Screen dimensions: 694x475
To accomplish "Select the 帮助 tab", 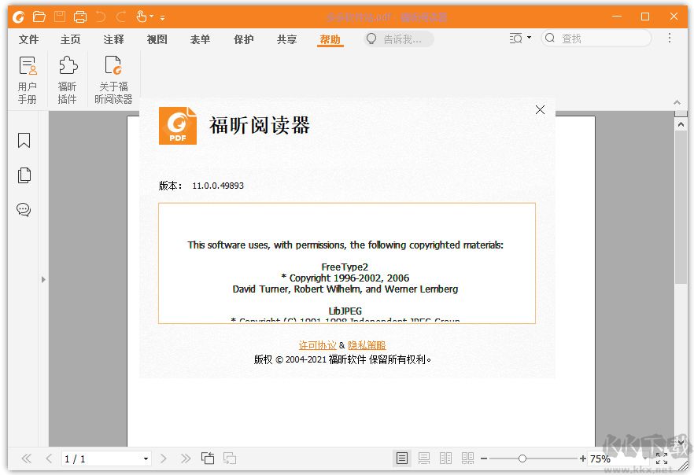I will tap(330, 39).
